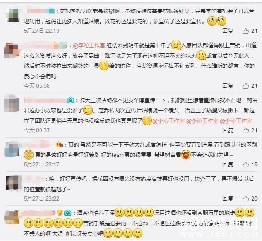Open avatar of the last commenter
Viewport: 262px width, 241px height.
[x=12, y=217]
